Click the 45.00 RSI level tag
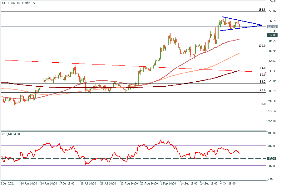 coord(271,159)
